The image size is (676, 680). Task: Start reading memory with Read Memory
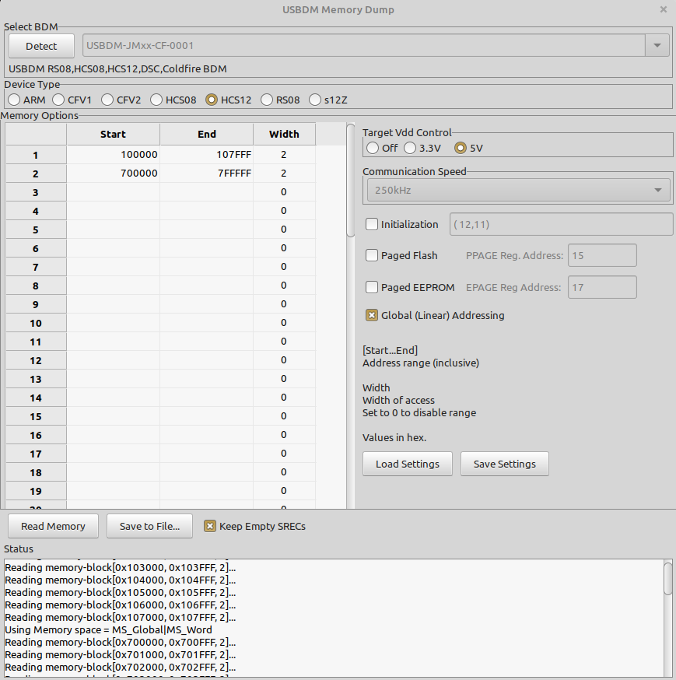point(52,525)
